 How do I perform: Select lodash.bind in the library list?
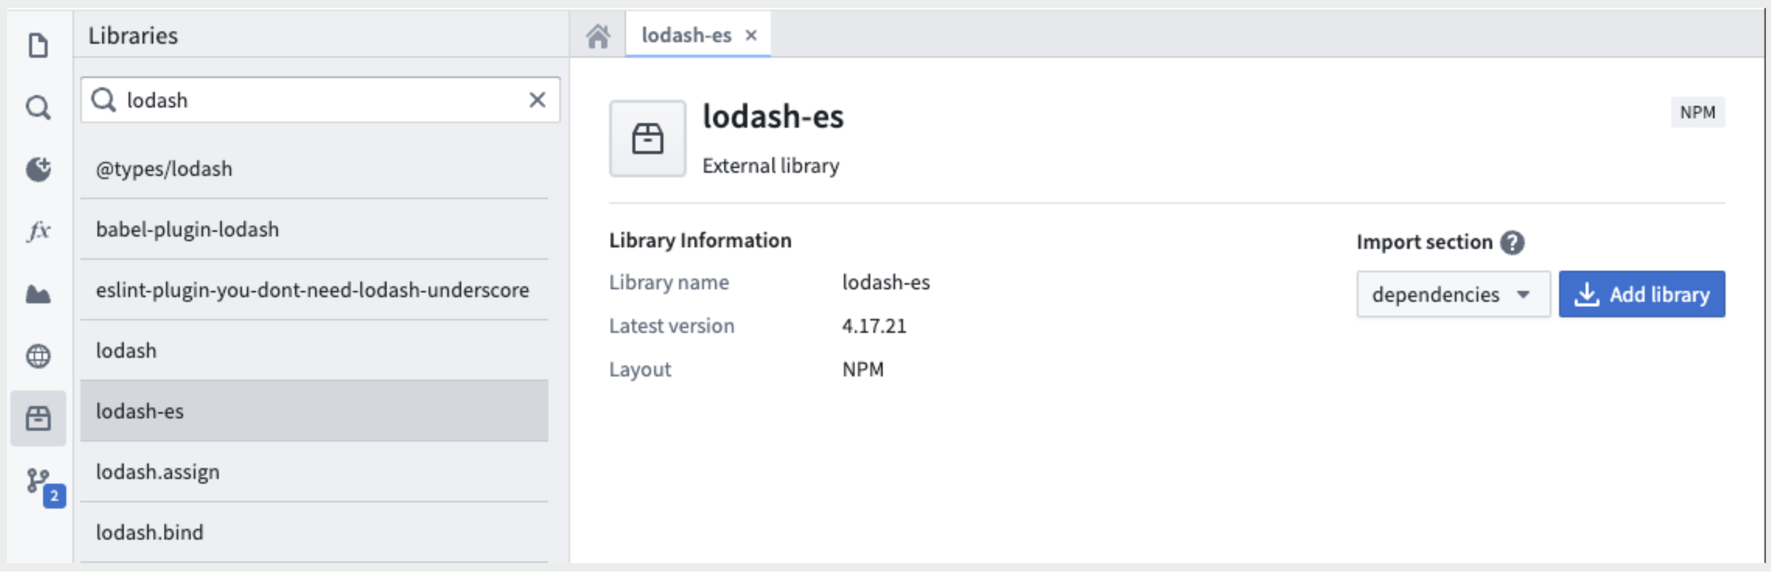pyautogui.click(x=314, y=532)
